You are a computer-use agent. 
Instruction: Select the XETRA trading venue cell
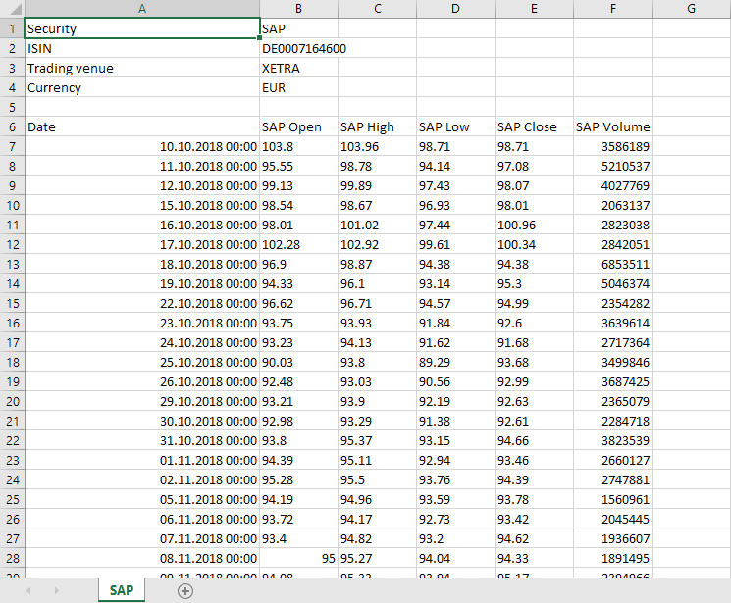[x=298, y=68]
